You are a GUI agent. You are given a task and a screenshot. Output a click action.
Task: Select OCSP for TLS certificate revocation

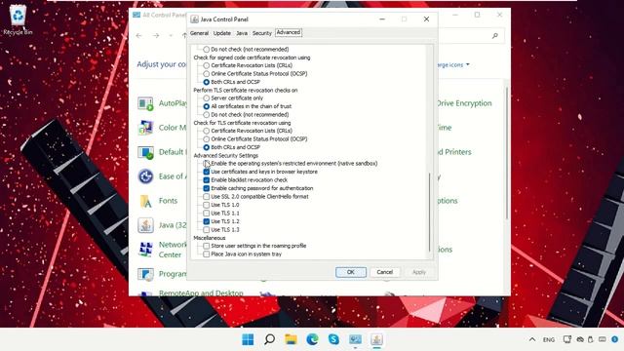pos(206,138)
